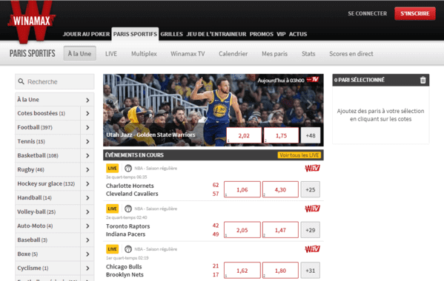The image size is (444, 281).
Task: Click basketball icon in Chicago Bulls row
Action: (128, 249)
